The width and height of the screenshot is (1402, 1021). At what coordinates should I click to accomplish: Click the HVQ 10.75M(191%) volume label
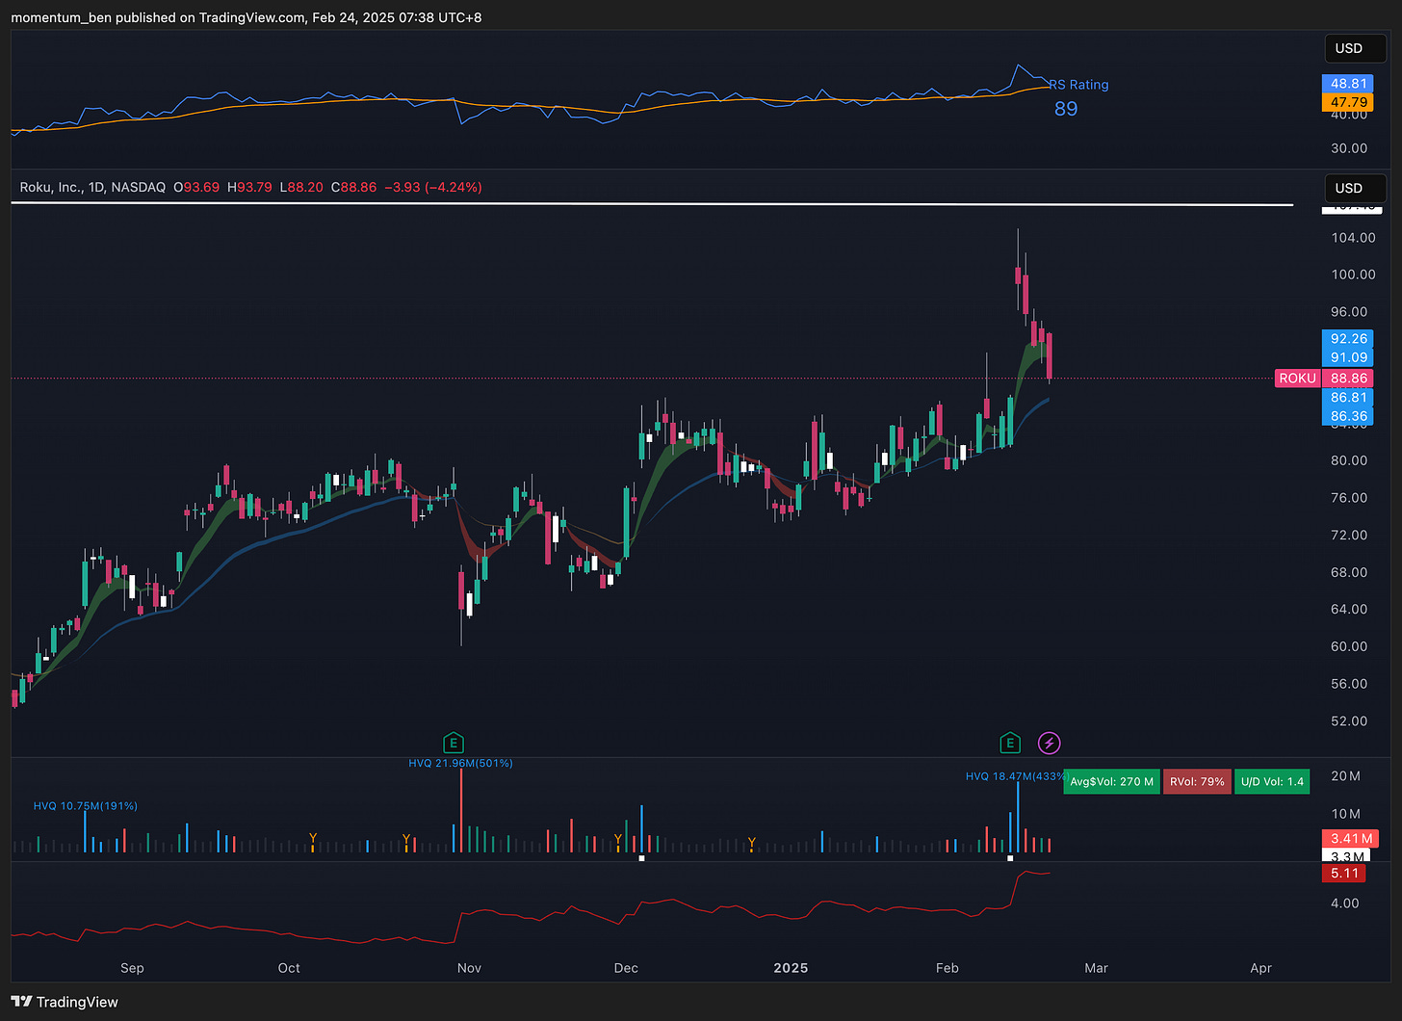click(x=86, y=806)
